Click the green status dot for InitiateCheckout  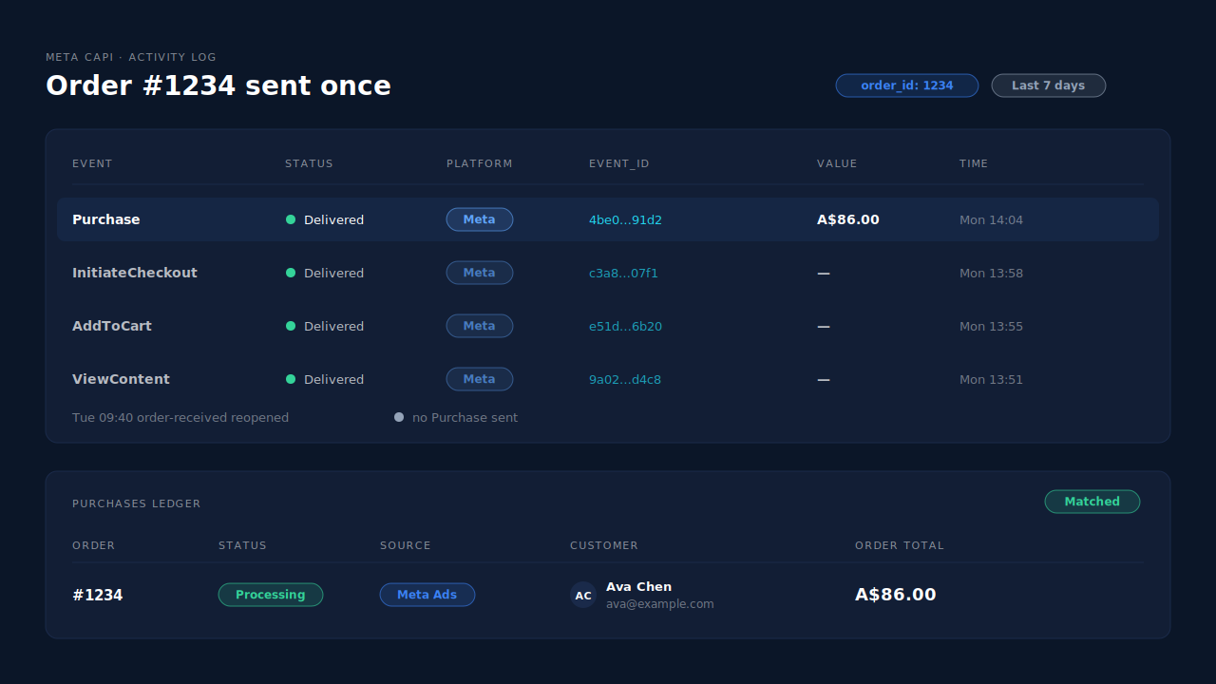click(291, 273)
